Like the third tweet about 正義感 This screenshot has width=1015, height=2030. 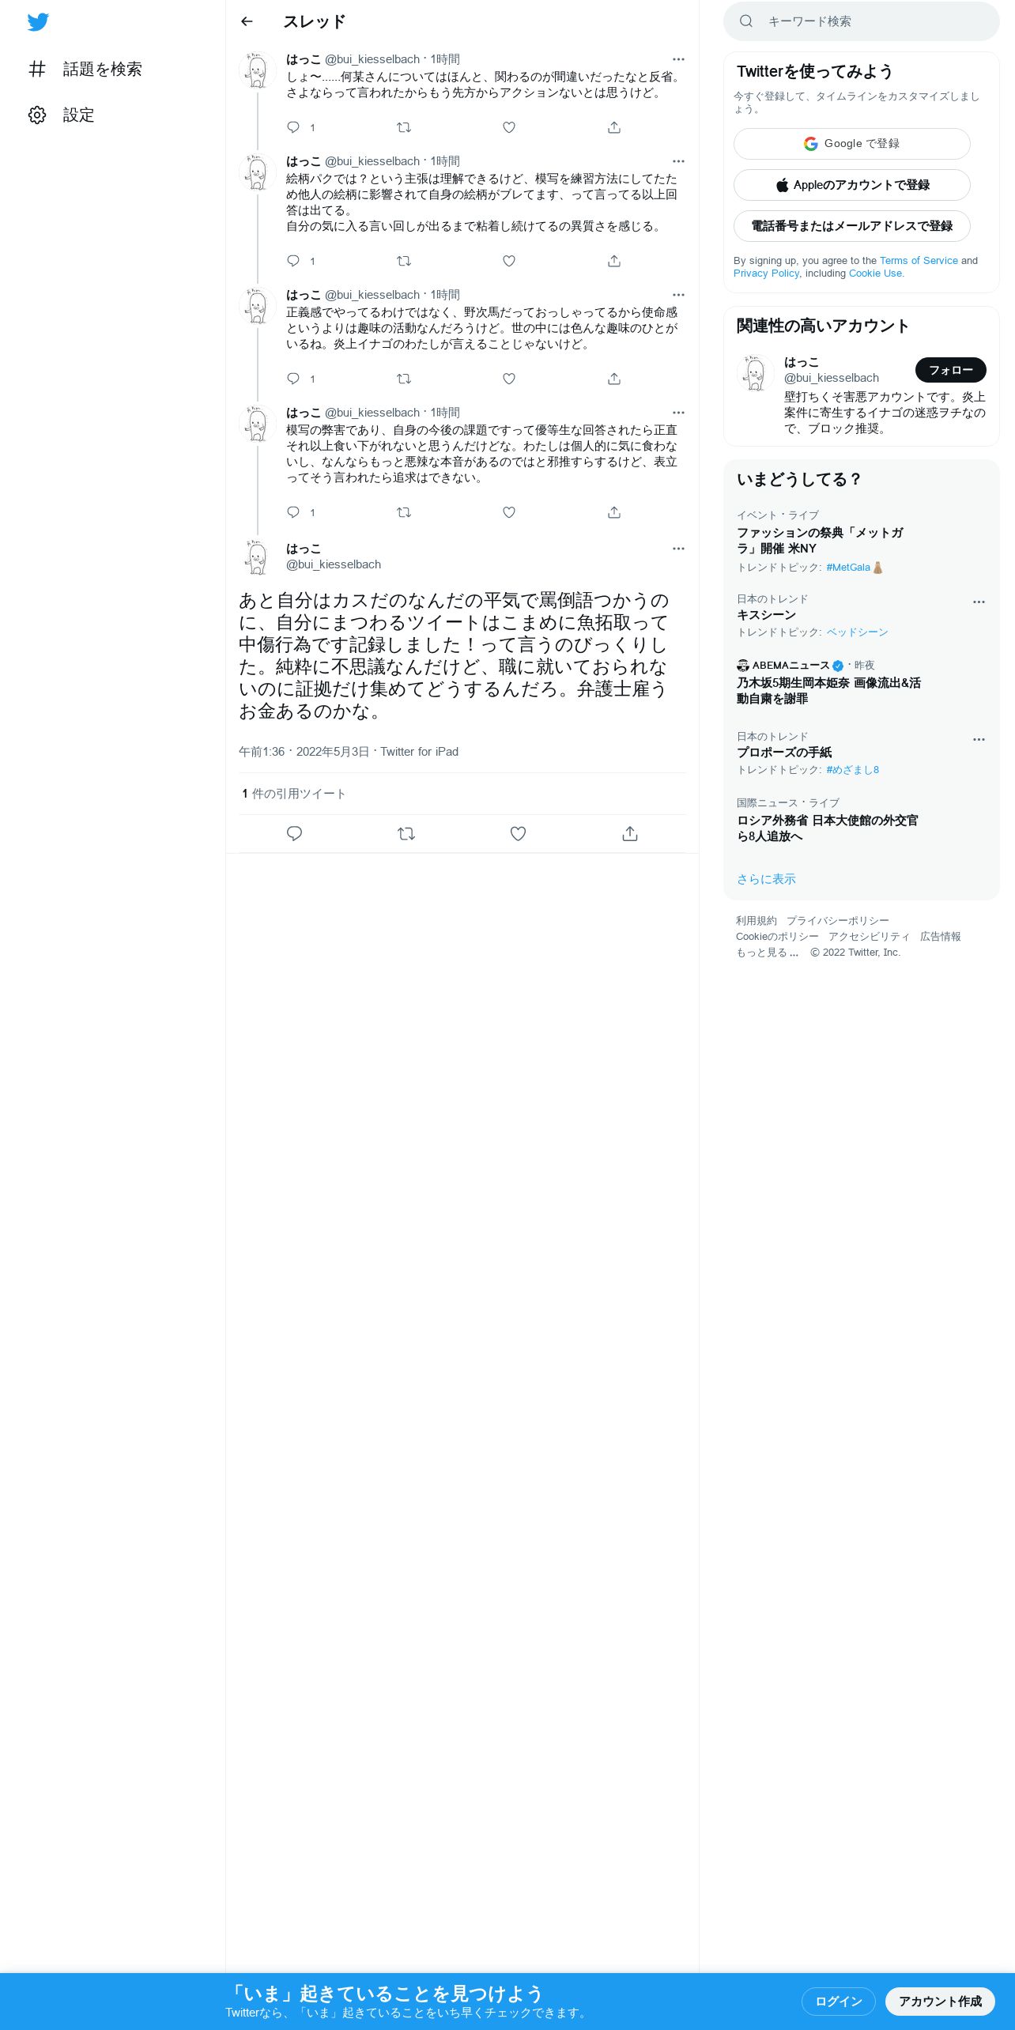(x=509, y=379)
